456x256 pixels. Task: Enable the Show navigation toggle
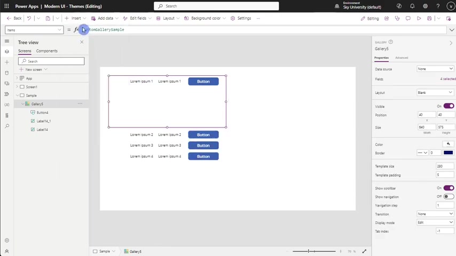449,197
